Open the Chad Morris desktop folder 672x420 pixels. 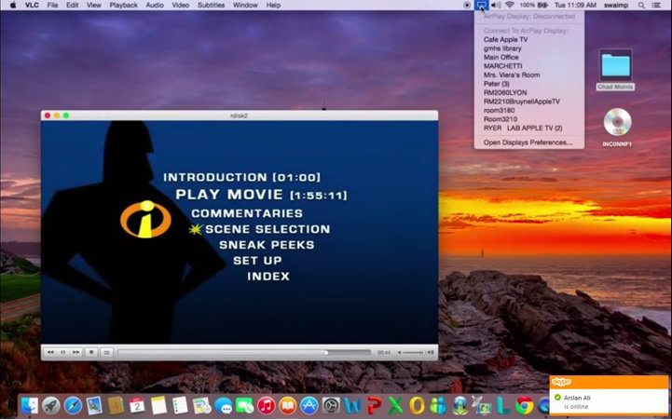coord(615,64)
